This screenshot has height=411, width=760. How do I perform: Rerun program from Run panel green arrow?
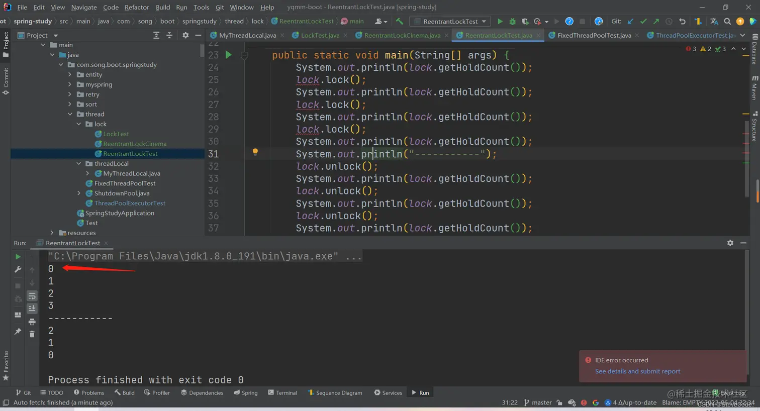point(18,257)
